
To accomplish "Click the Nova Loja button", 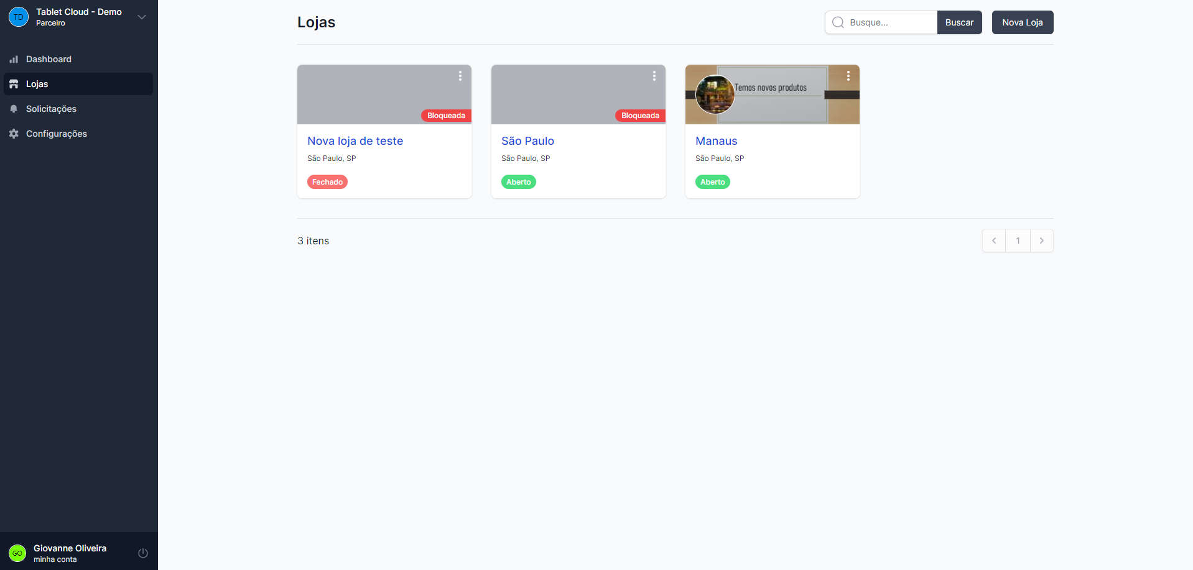I will click(1022, 22).
